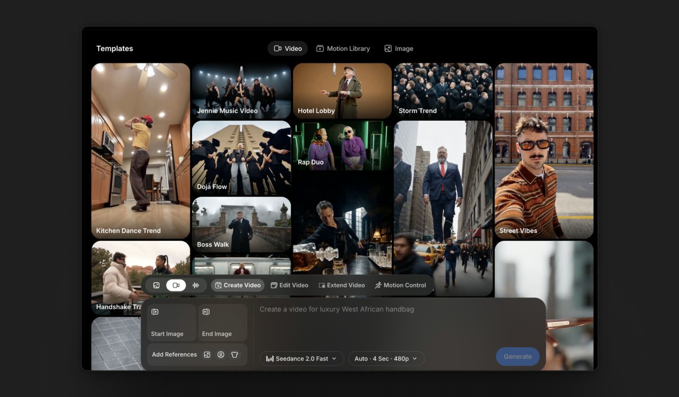Screen dimensions: 679x397
Task: Switch to the Image templates tab
Action: tap(399, 48)
